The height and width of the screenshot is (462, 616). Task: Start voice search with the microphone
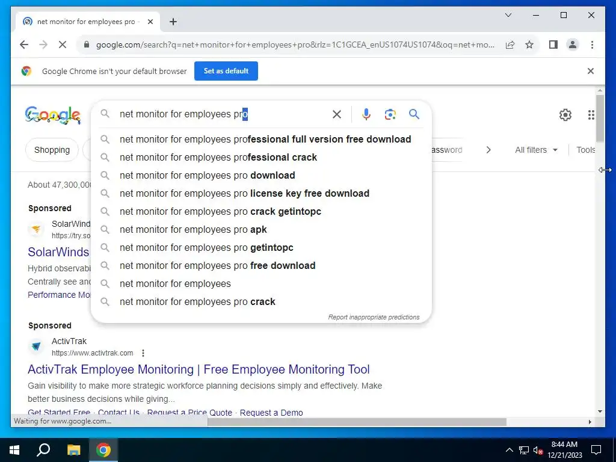[x=366, y=114]
